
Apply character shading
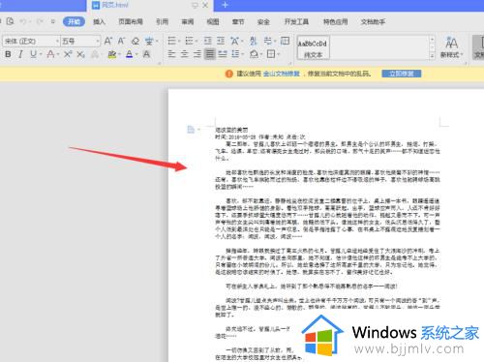pos(146,54)
